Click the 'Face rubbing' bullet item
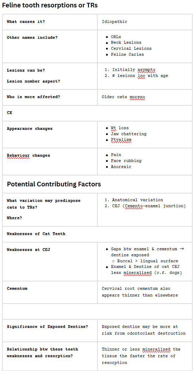This screenshot has height=371, width=193. pyautogui.click(x=126, y=161)
